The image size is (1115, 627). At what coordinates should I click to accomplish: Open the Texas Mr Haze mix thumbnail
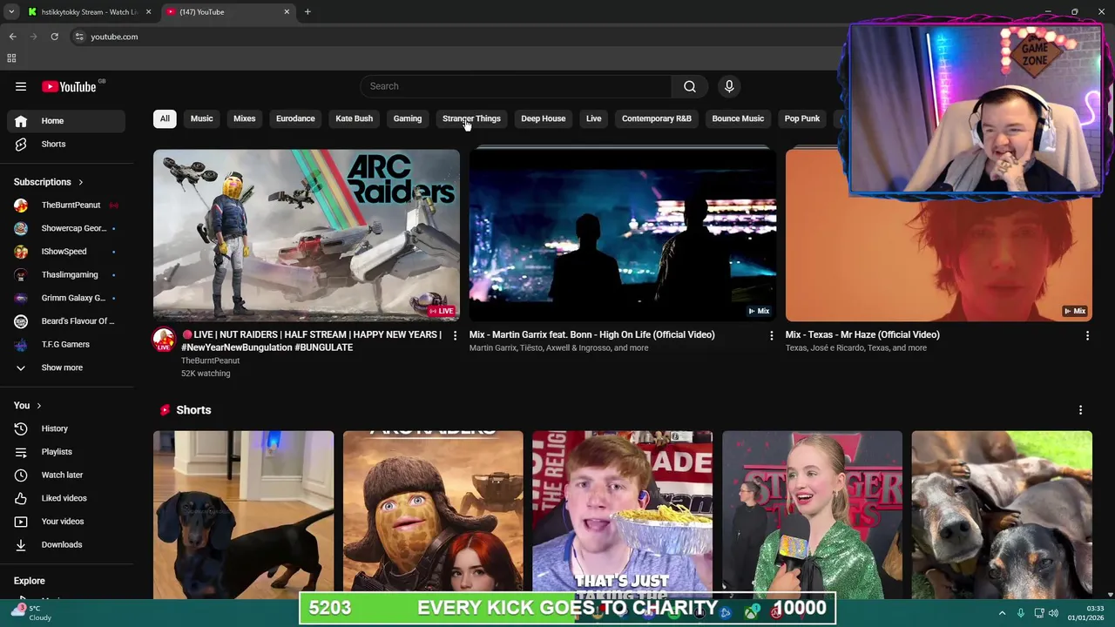click(939, 260)
